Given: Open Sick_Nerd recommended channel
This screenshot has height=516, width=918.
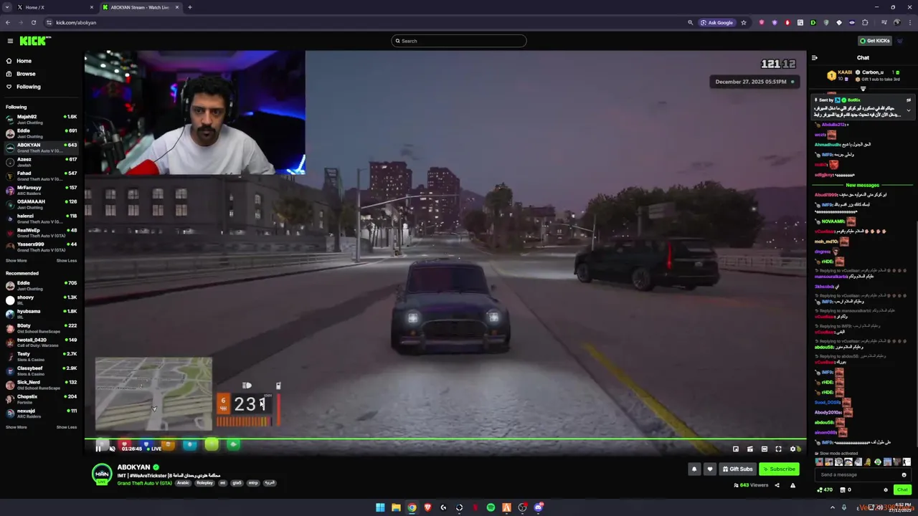Looking at the screenshot, I should pyautogui.click(x=42, y=385).
